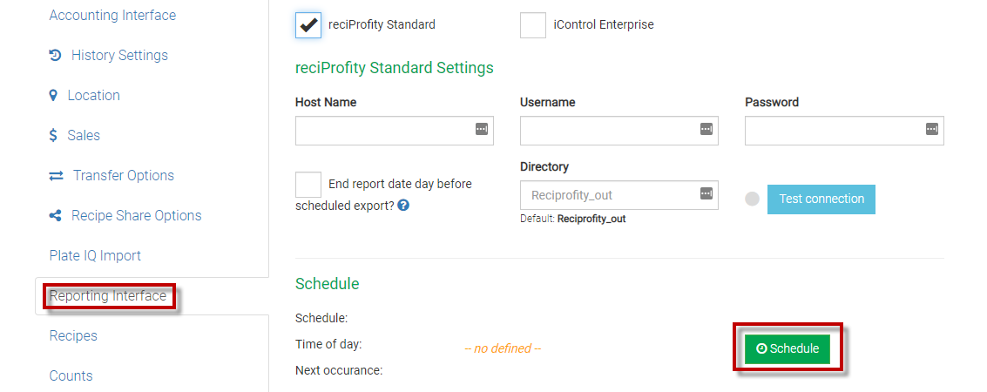987x392 pixels.
Task: Click the Test connection button
Action: click(x=821, y=199)
